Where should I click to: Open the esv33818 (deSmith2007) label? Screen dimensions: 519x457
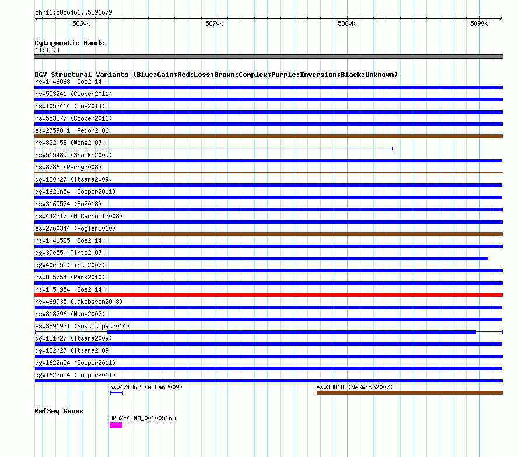click(355, 387)
